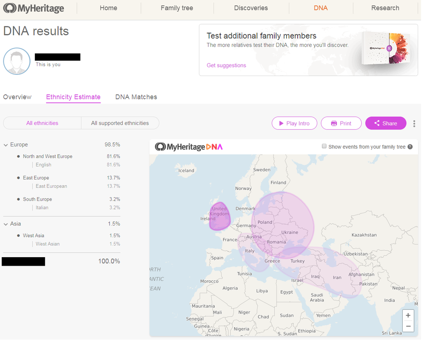Enable Show events from family tree checkbox

[324, 146]
